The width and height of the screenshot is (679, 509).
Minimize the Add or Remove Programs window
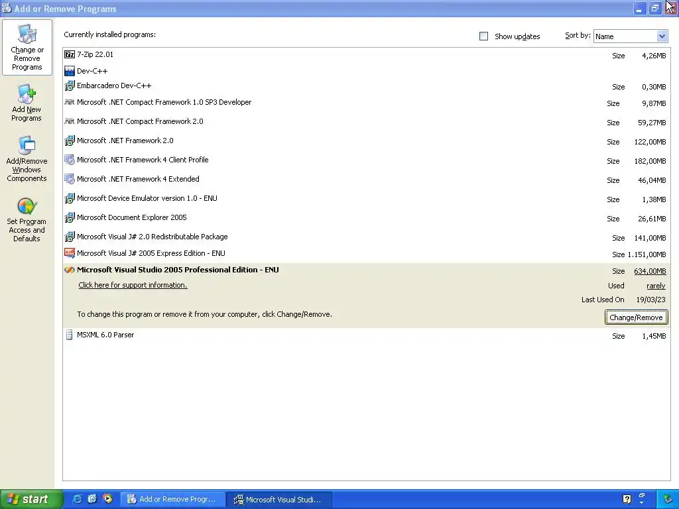tap(639, 8)
